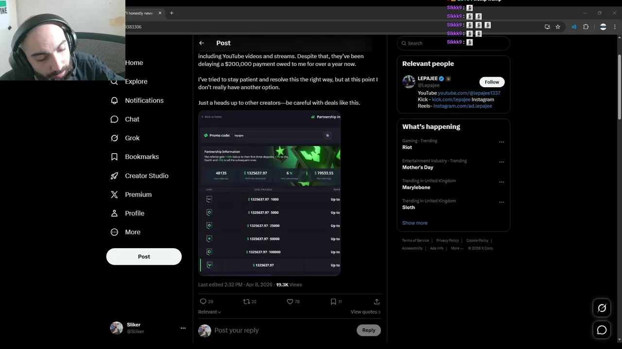The image size is (622, 349).
Task: Open options for Sloth trend
Action: [x=501, y=202]
